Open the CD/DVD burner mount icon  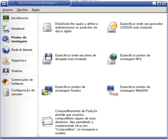(x=112, y=27)
